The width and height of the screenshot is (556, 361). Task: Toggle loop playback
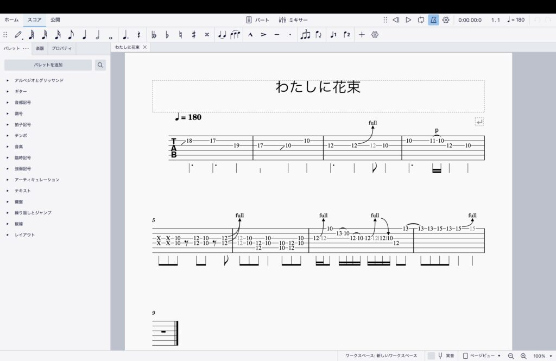421,20
